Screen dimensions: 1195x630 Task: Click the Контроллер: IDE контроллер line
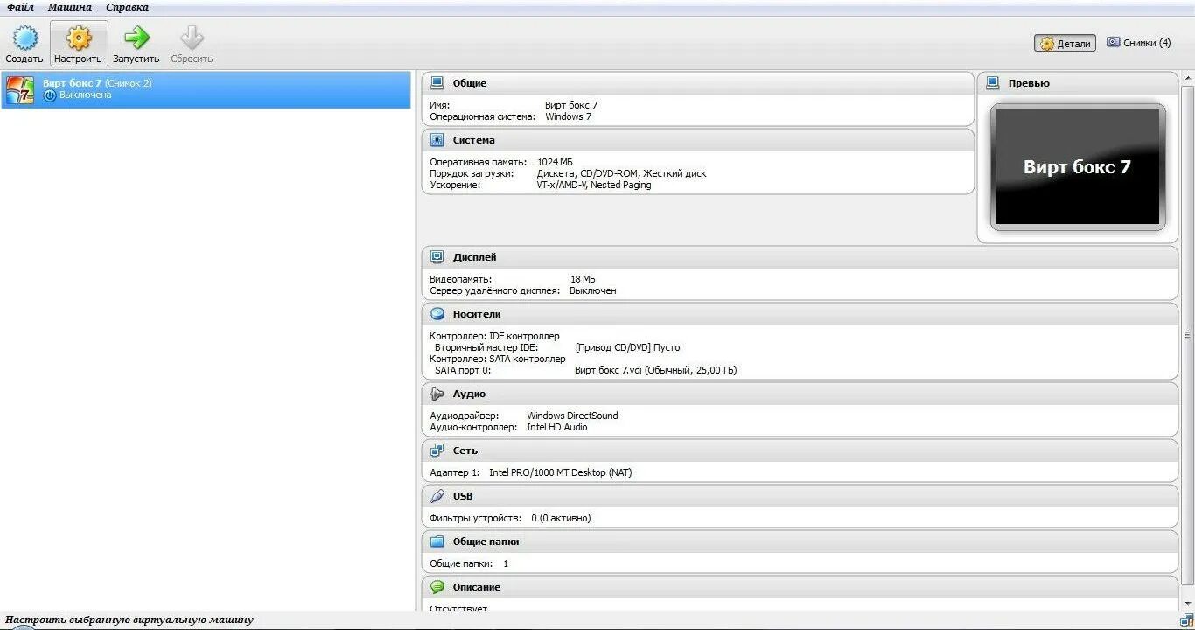coord(494,336)
